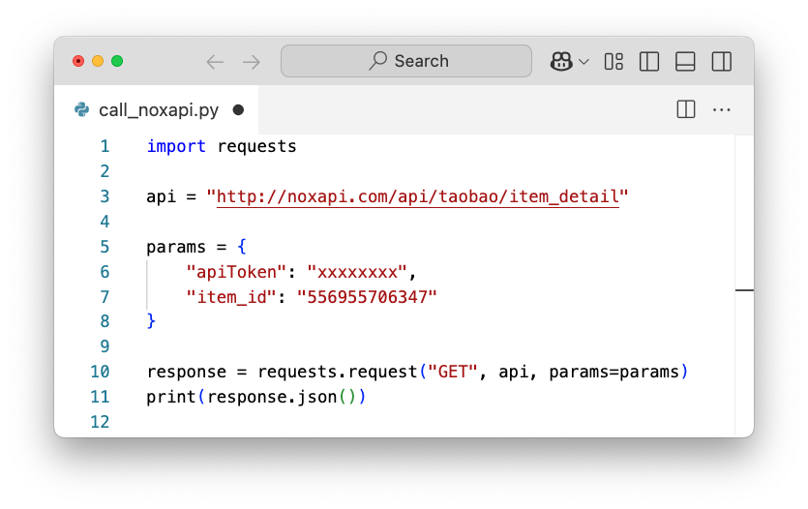808x509 pixels.
Task: Click the Copilot icon in title bar
Action: pyautogui.click(x=561, y=61)
